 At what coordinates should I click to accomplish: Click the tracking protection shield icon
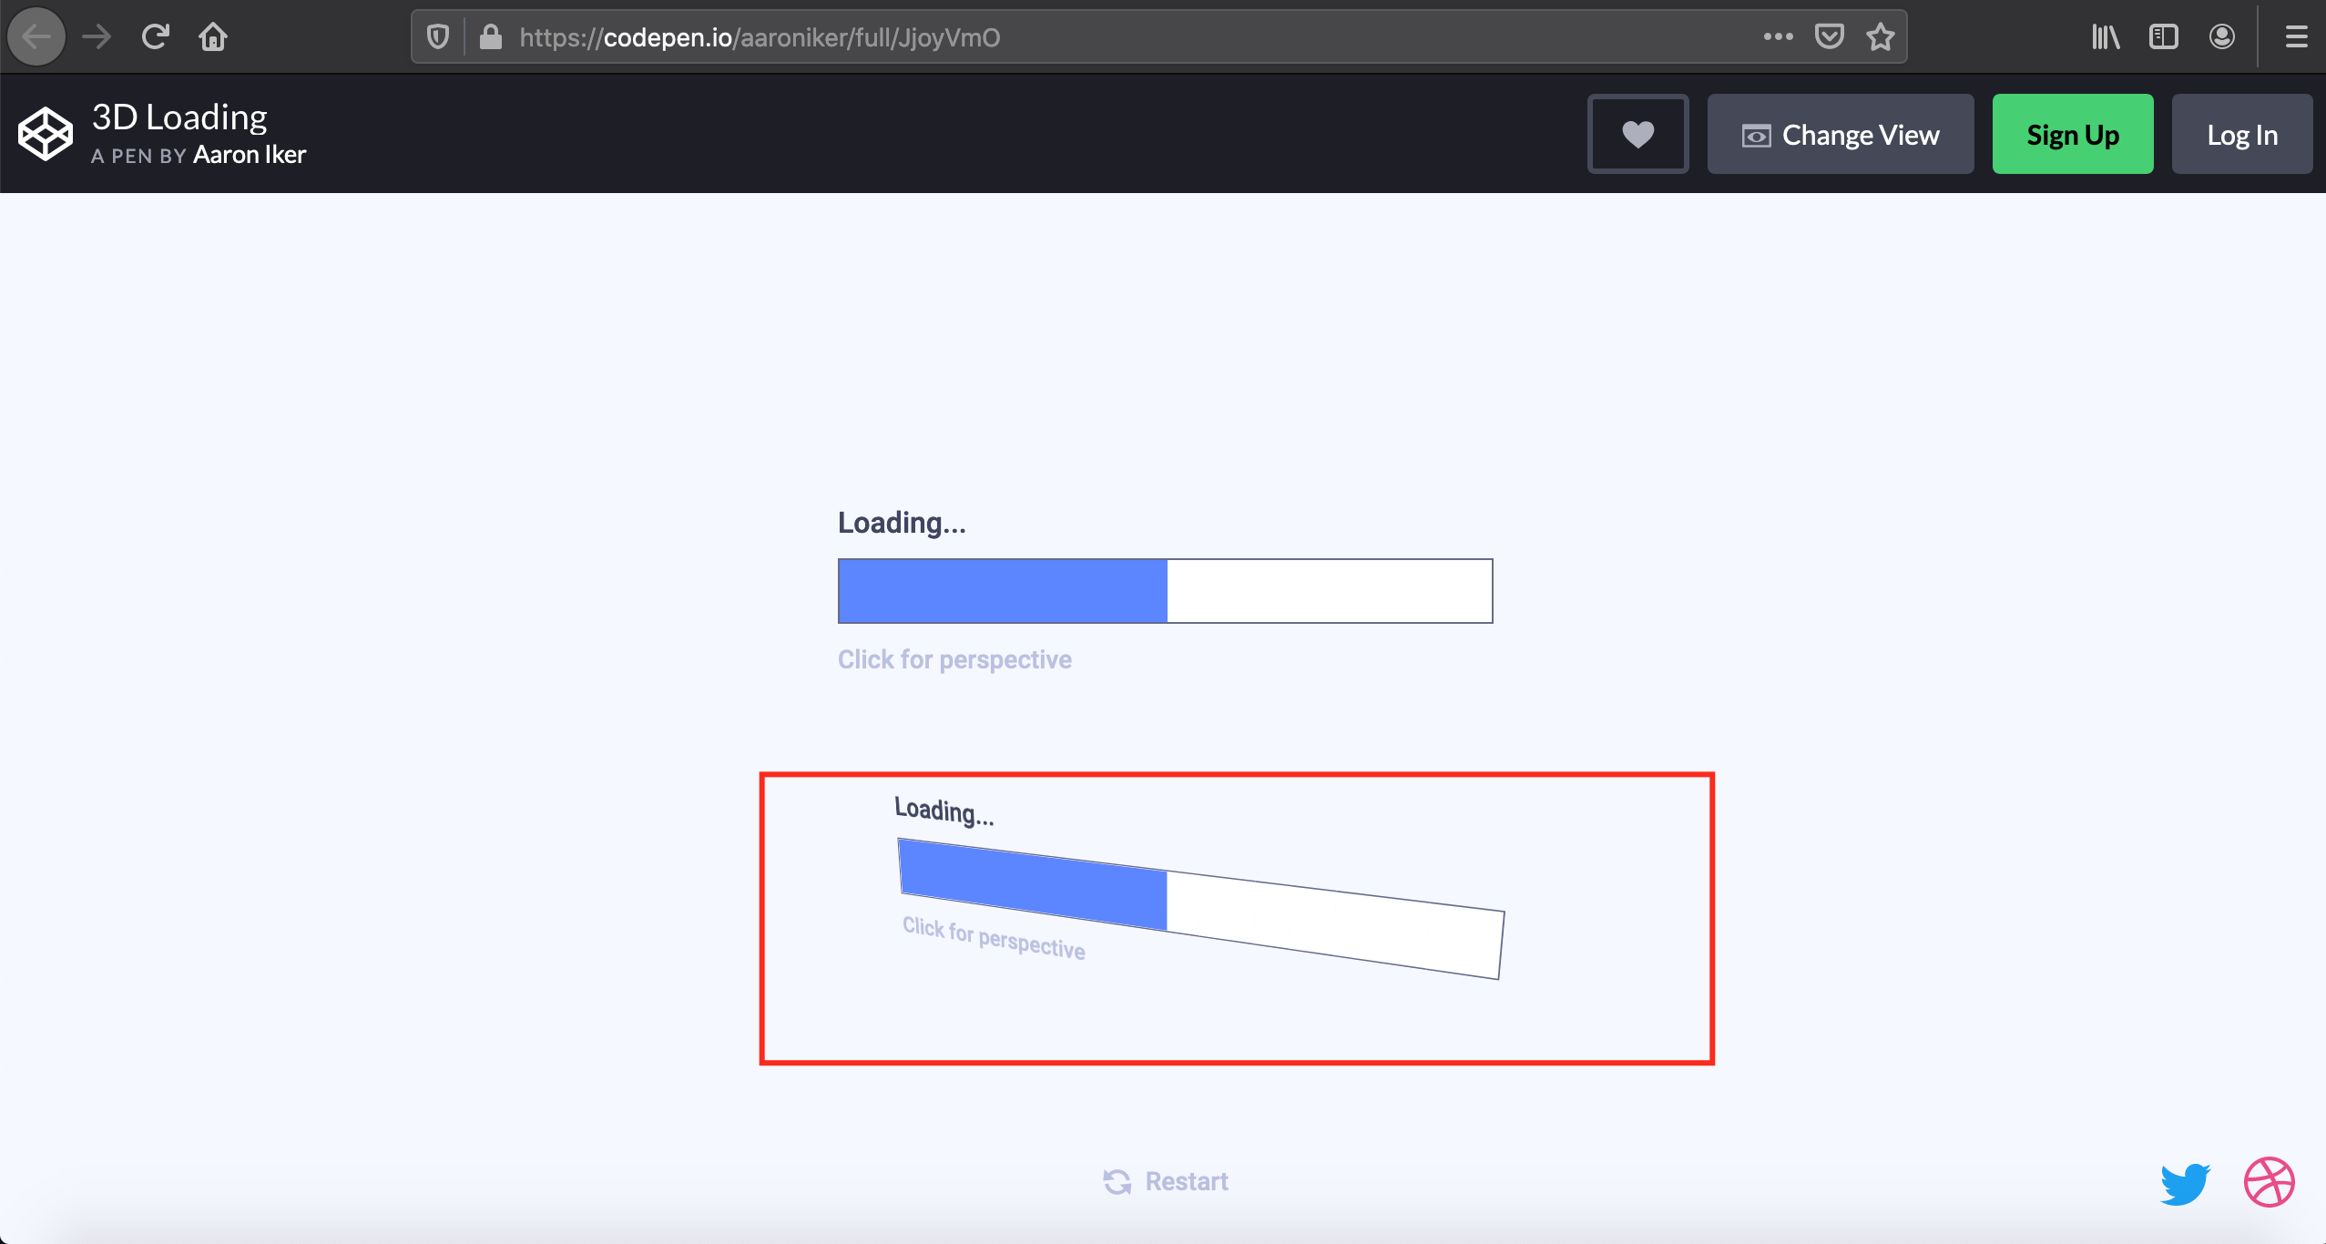(438, 36)
